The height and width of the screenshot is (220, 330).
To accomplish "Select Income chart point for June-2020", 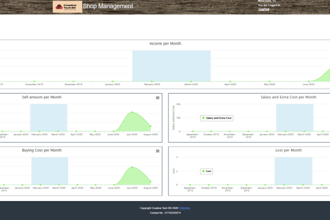I will coord(308,81).
